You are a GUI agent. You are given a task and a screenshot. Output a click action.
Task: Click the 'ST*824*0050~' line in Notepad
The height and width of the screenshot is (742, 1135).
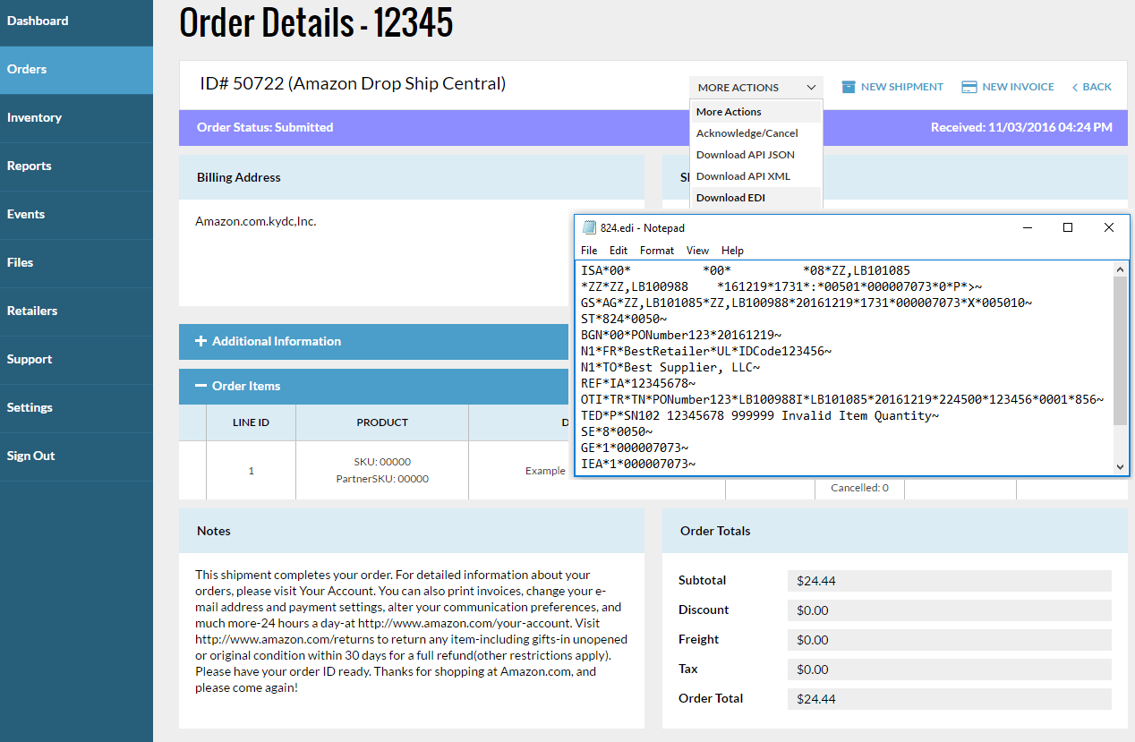coord(624,319)
